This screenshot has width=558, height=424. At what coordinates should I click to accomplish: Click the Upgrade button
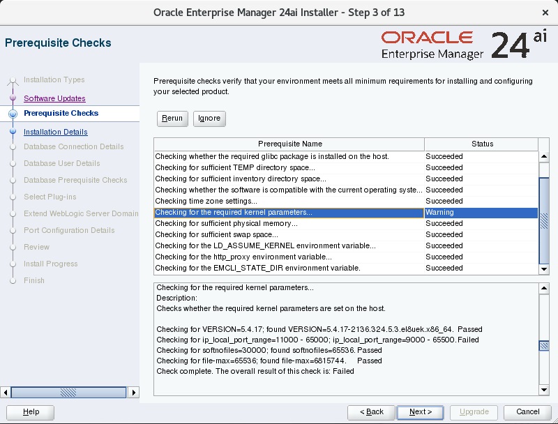(474, 412)
